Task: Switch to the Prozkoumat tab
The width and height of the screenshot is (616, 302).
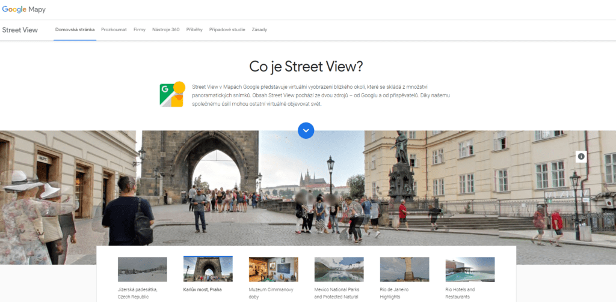Action: coord(114,29)
